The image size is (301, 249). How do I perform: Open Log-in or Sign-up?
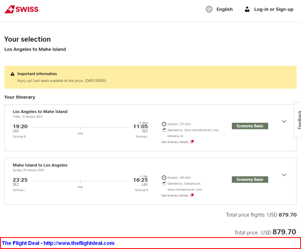(274, 9)
